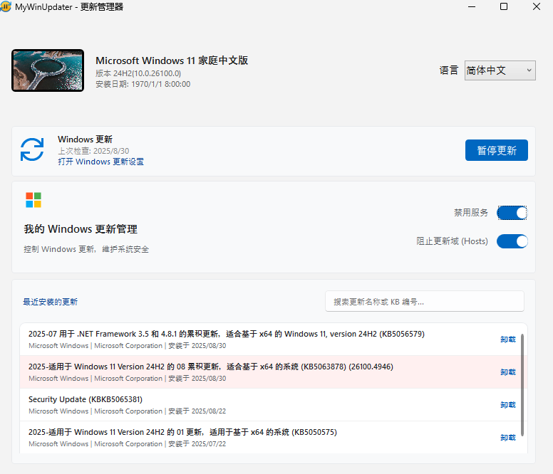Screen dimensions: 553x474
Task: Toggle the 阻止更新域 (Hosts) switch
Action: point(512,241)
